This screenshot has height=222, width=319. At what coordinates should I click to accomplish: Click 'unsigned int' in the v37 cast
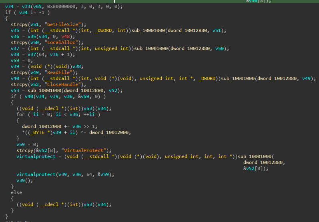(112, 48)
